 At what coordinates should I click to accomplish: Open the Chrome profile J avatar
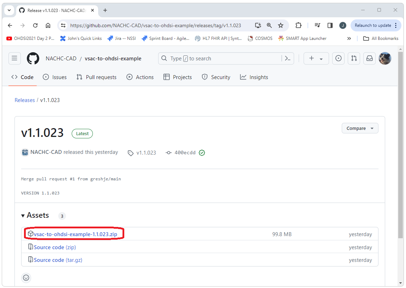[343, 25]
